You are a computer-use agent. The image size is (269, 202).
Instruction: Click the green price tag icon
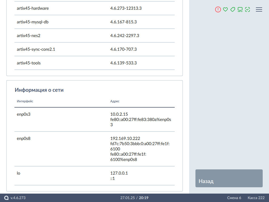pyautogui.click(x=232, y=9)
